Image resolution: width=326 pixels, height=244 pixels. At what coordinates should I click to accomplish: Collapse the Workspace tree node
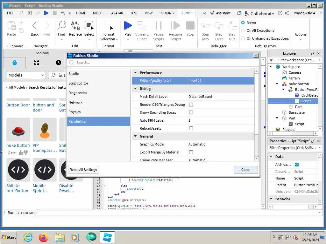271,67
